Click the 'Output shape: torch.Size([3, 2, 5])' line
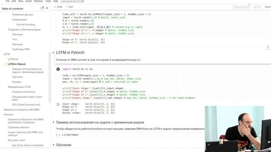The width and height of the screenshot is (271, 152). [88, 113]
